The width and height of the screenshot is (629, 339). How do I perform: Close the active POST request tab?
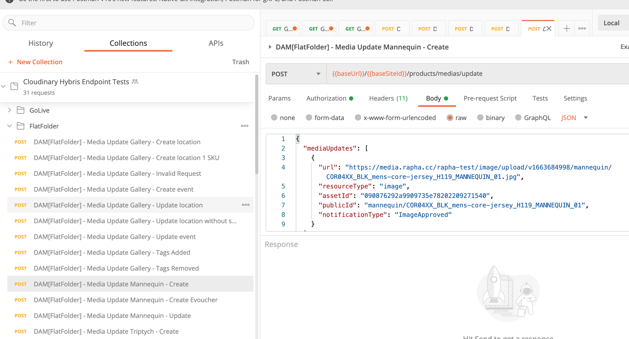[x=549, y=28]
